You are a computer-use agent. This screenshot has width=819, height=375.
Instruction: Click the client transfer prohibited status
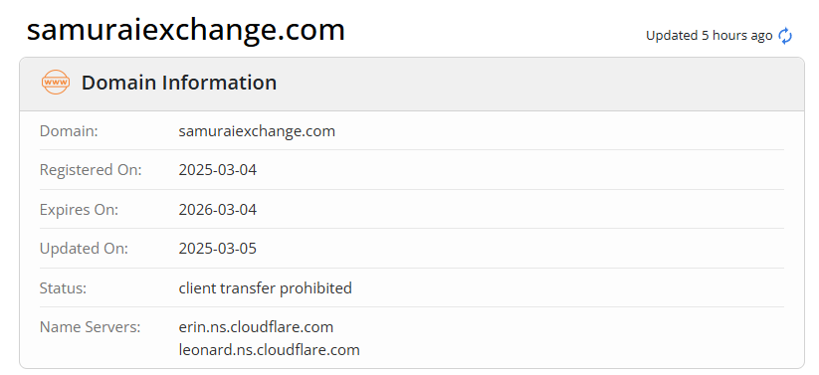click(266, 287)
